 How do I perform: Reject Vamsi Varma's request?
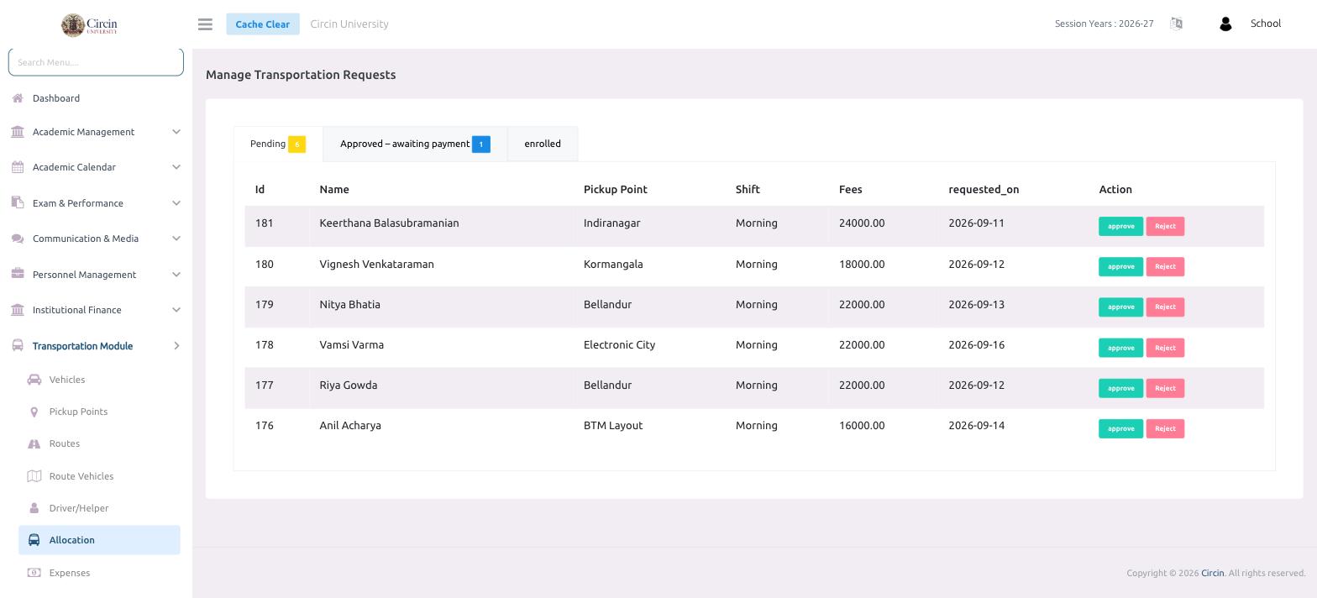[1165, 348]
